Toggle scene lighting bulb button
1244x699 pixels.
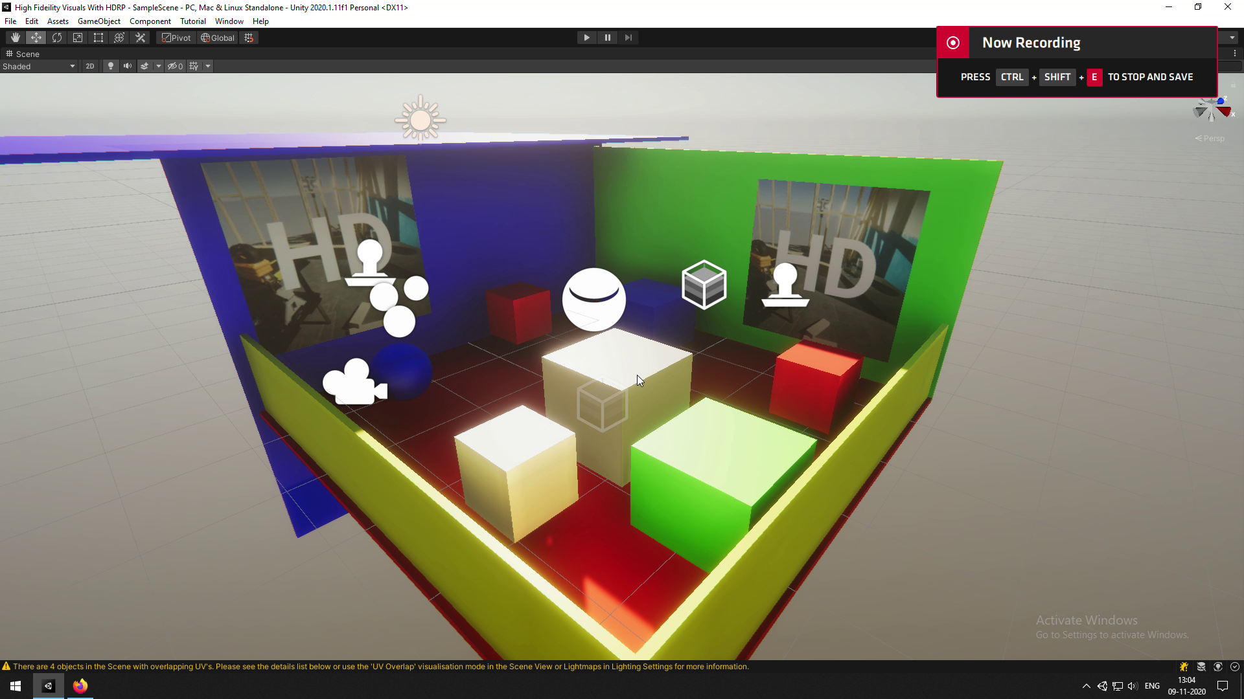pos(111,66)
